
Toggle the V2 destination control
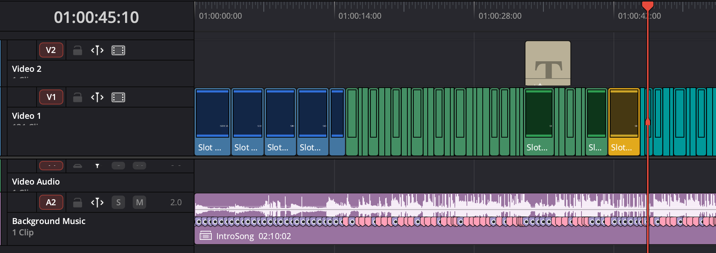pos(51,50)
